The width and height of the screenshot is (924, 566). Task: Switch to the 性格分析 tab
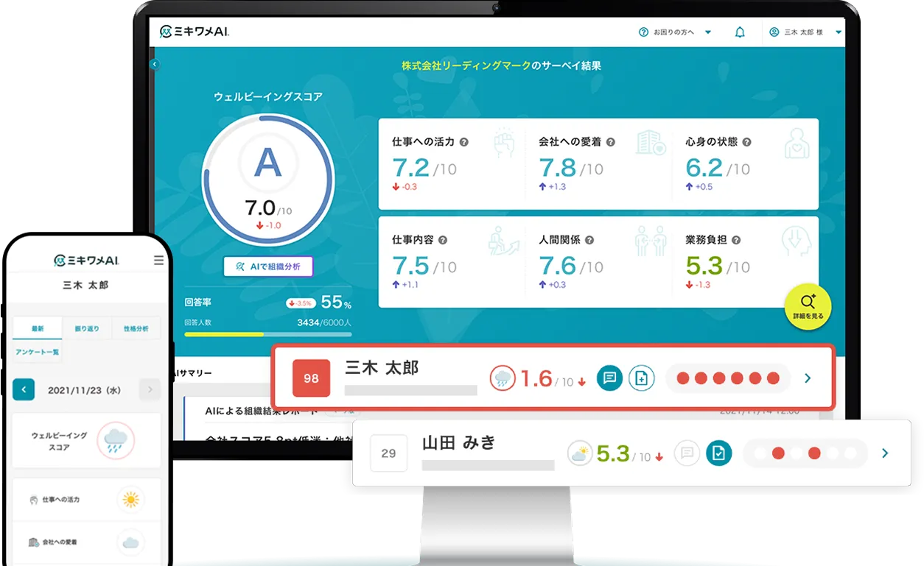[136, 328]
